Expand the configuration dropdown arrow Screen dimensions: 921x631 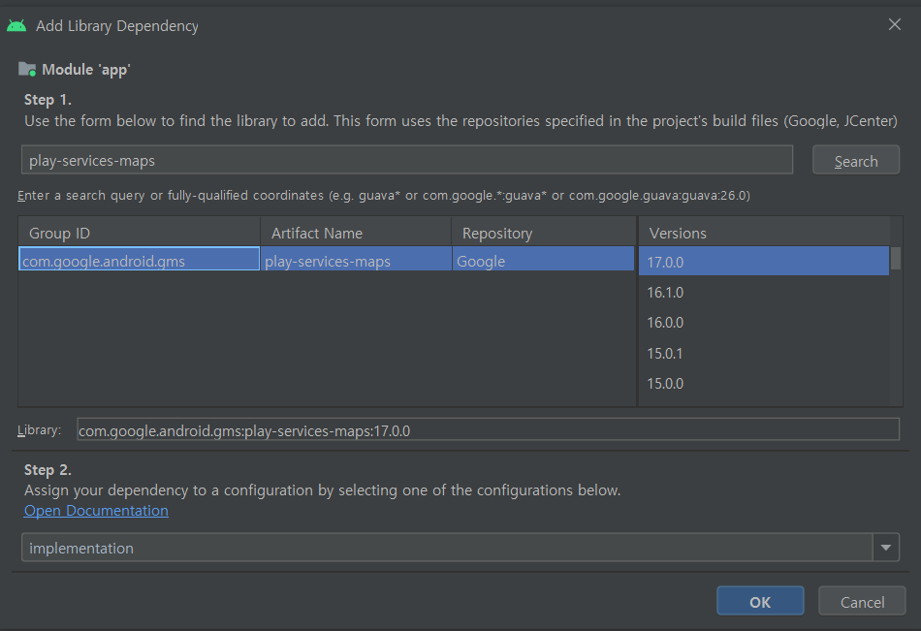pos(886,548)
